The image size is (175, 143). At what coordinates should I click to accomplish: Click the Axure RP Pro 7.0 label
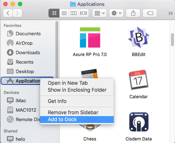point(90,55)
